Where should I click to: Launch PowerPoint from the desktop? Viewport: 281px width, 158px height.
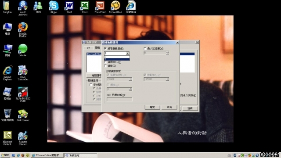(x=100, y=7)
